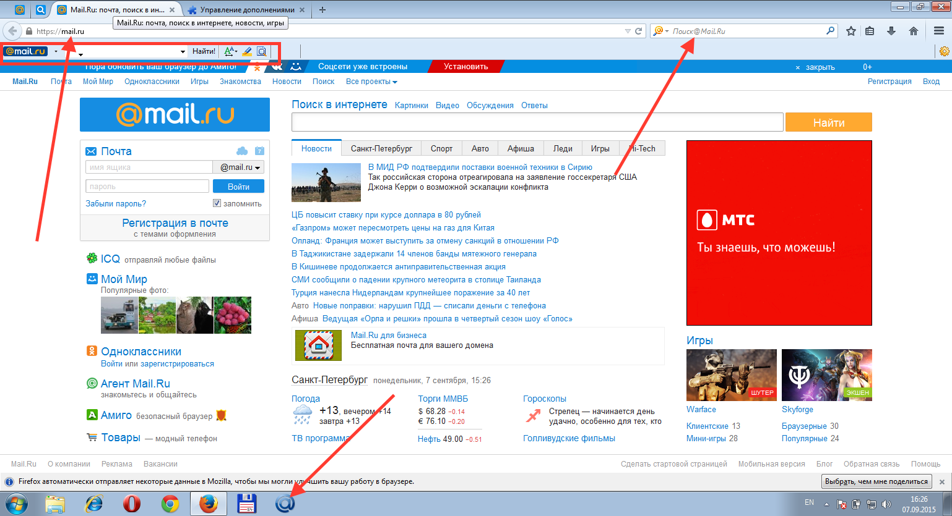This screenshot has width=952, height=516.
Task: Show bookmarks list icon
Action: [x=870, y=31]
